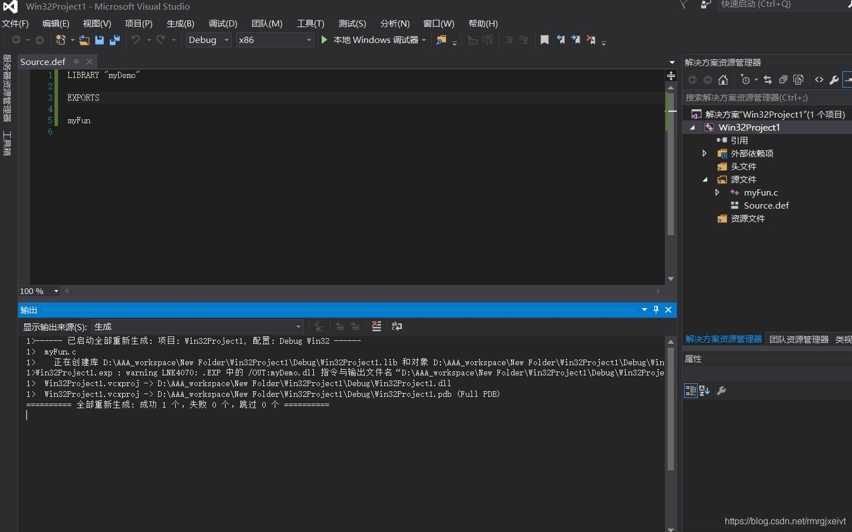Click the Pending Changes Filter clock icon
The height and width of the screenshot is (532, 852).
tap(745, 80)
